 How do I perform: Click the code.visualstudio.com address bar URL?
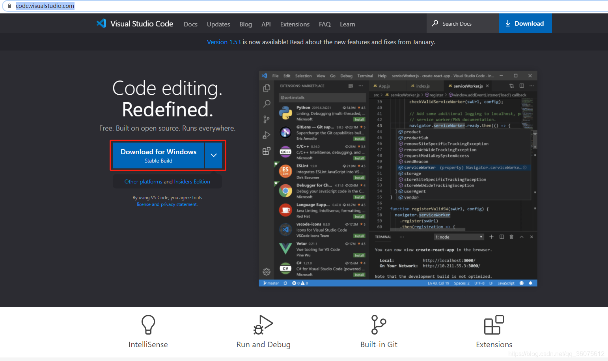(x=45, y=6)
